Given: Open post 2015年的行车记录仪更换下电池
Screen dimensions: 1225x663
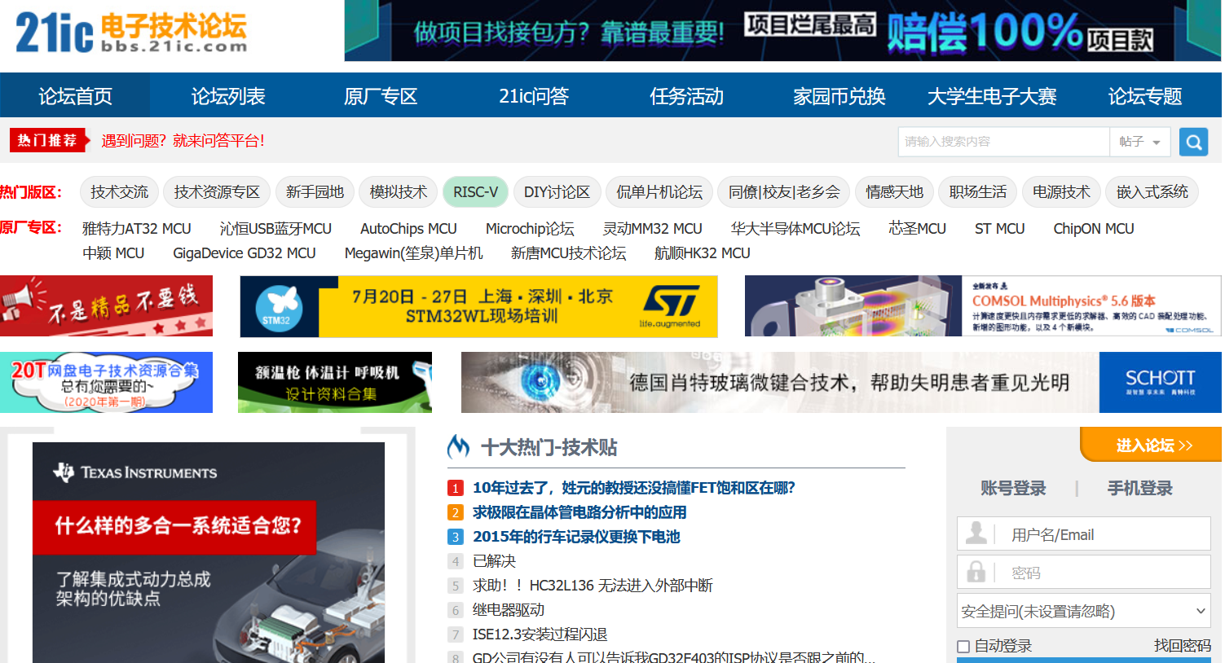Looking at the screenshot, I should (576, 537).
